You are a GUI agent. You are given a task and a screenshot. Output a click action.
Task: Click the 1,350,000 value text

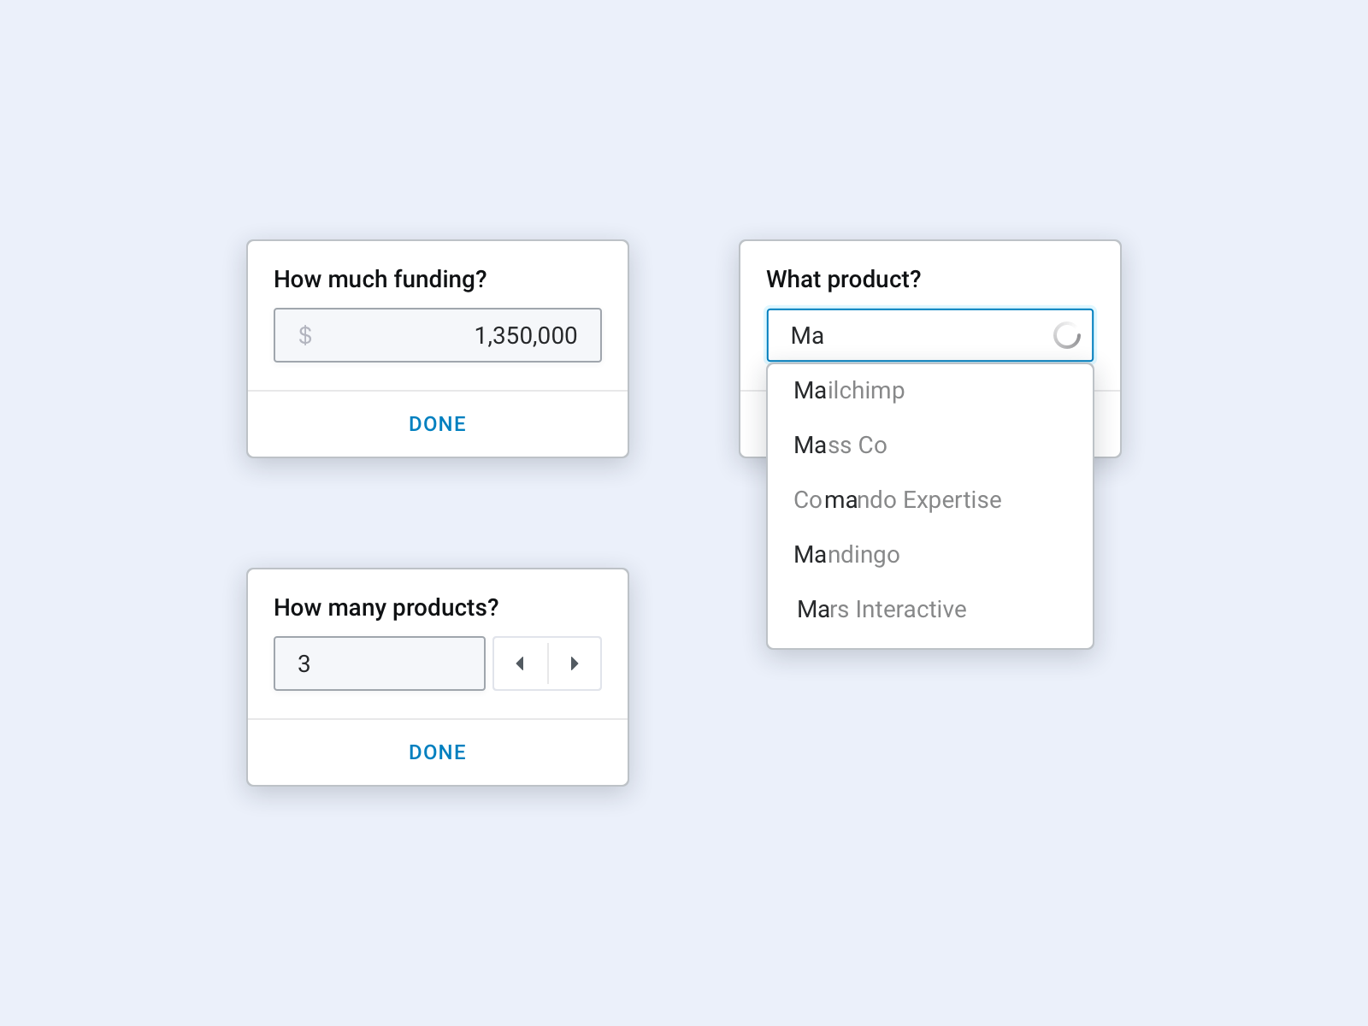pyautogui.click(x=526, y=336)
